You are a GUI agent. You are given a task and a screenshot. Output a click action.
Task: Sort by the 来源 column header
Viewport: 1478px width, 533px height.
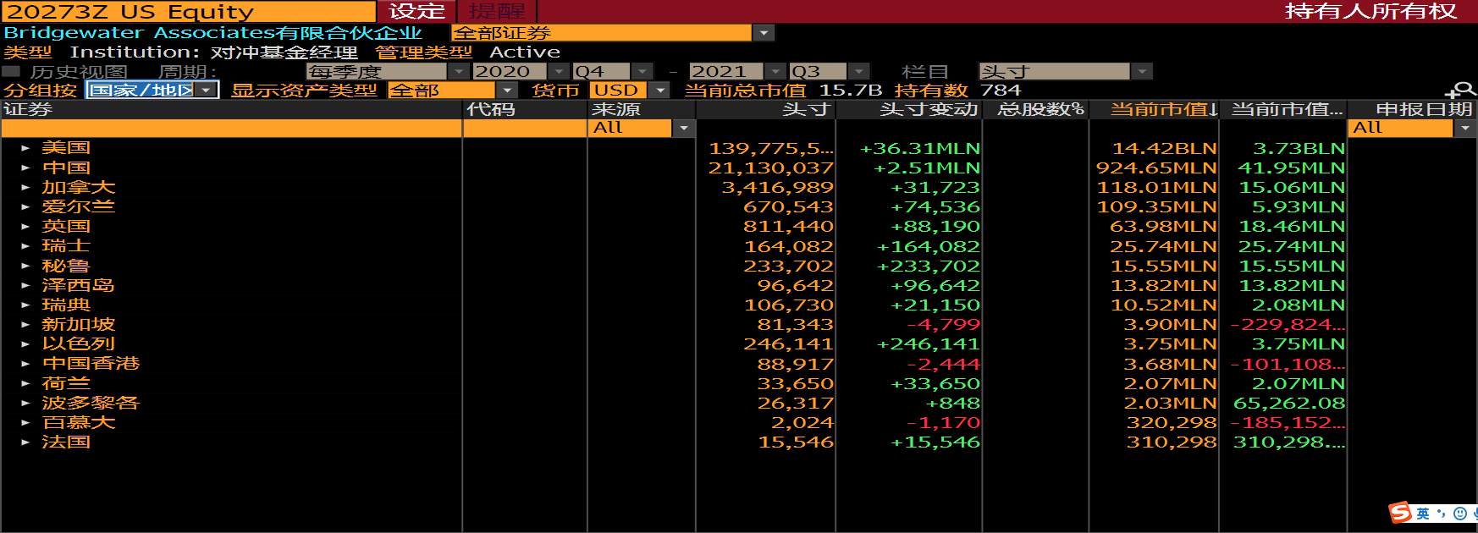click(x=642, y=109)
